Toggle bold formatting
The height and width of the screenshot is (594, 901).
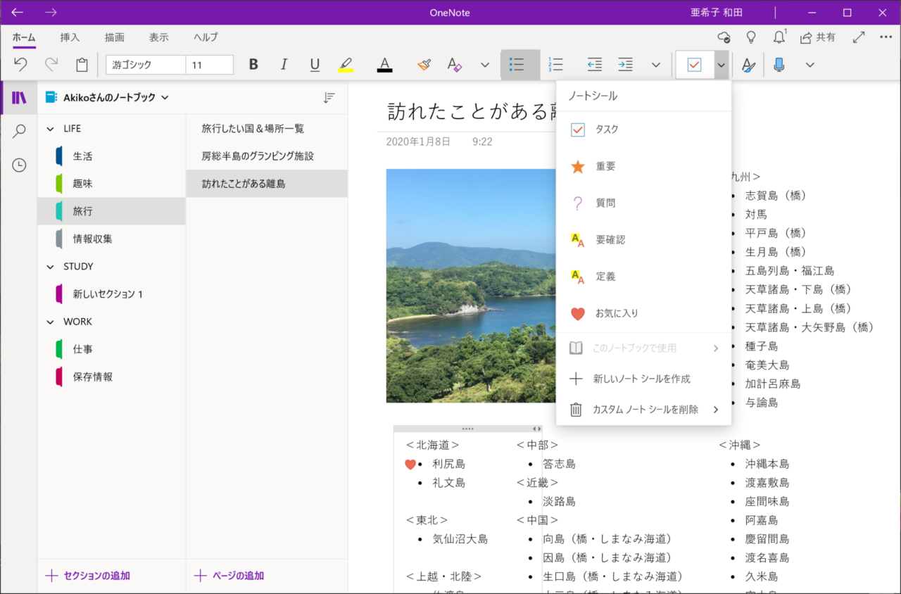click(x=253, y=65)
